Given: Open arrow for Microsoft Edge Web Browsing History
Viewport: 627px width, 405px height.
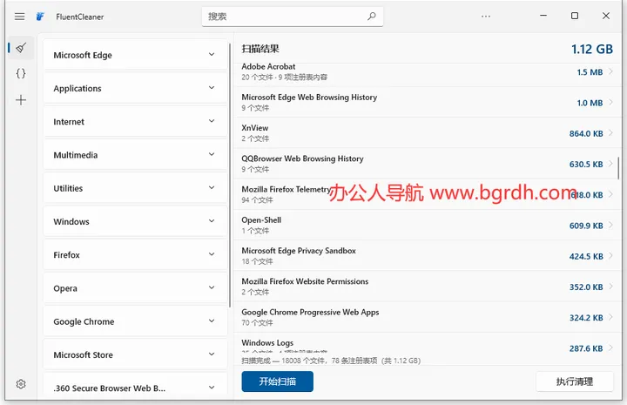Looking at the screenshot, I should point(610,103).
